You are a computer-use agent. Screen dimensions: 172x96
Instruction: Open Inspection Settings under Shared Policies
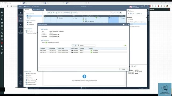click(31, 33)
